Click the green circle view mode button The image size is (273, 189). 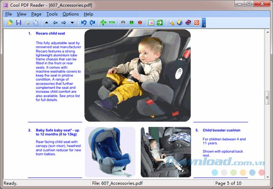[131, 23]
